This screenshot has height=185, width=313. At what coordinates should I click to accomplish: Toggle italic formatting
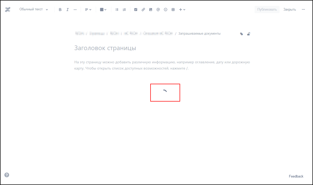(67, 10)
